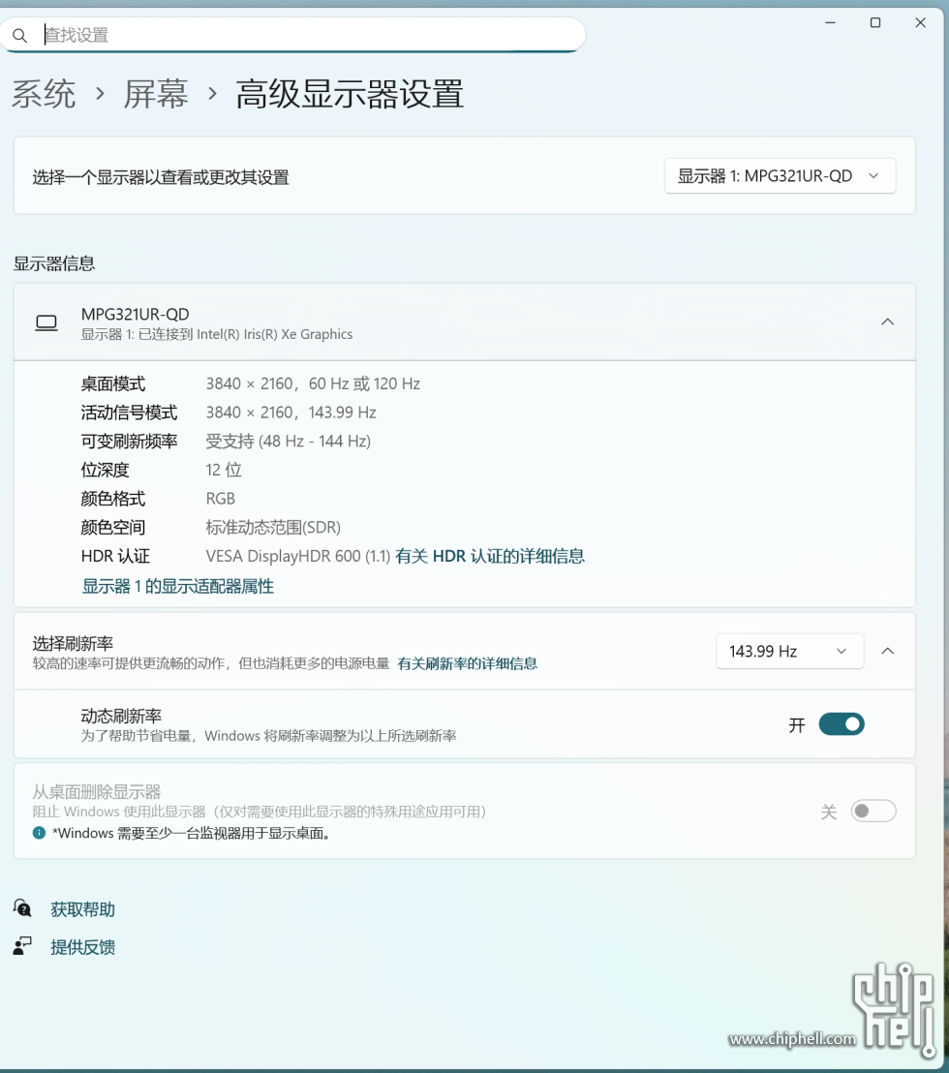The height and width of the screenshot is (1073, 949).
Task: Click the search magnifier icon
Action: pos(19,36)
